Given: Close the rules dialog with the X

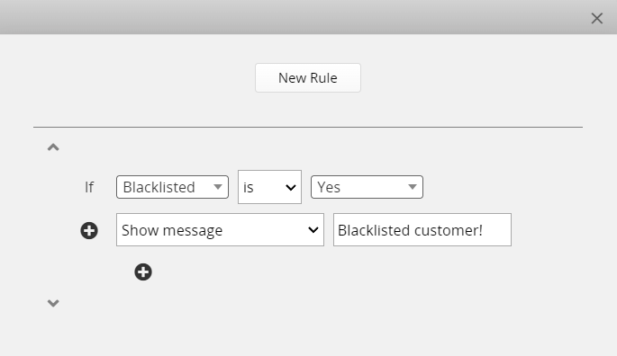Looking at the screenshot, I should (x=597, y=18).
